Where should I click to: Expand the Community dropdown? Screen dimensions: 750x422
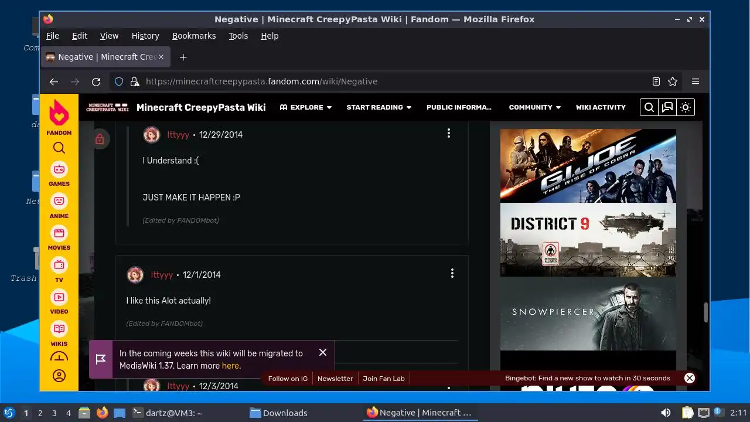coord(535,107)
